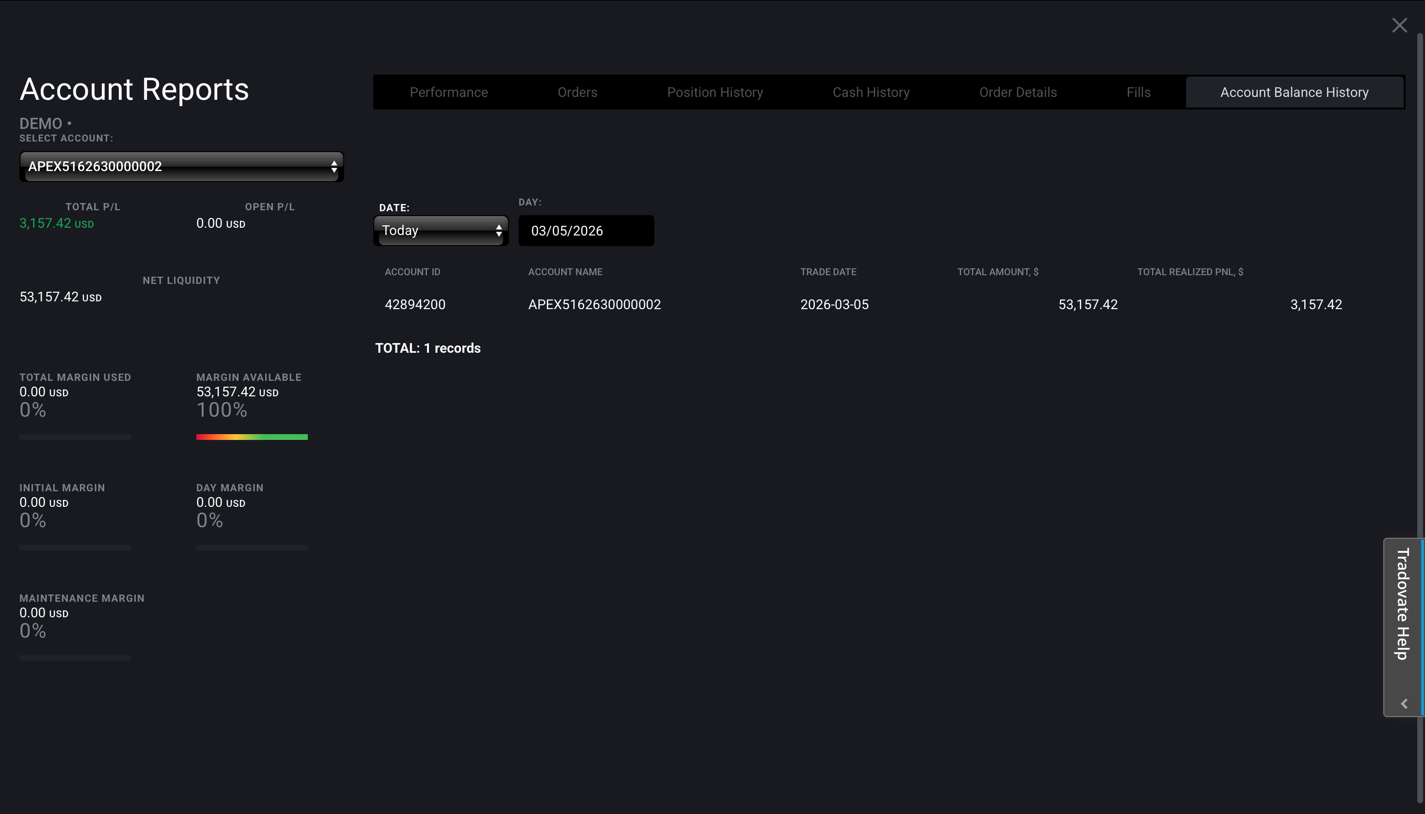Screen dimensions: 1425x814
Task: Collapse the Tradovate Help chevron arrow
Action: [1404, 704]
